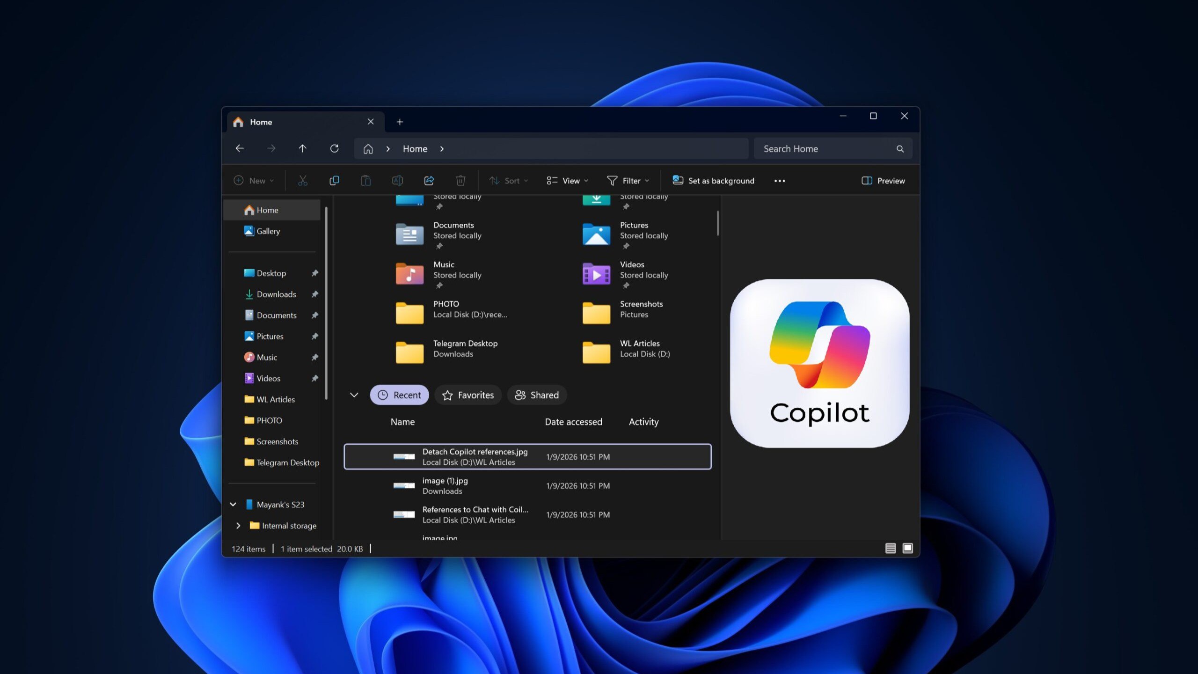Delete the selected file using the trash icon

(460, 180)
